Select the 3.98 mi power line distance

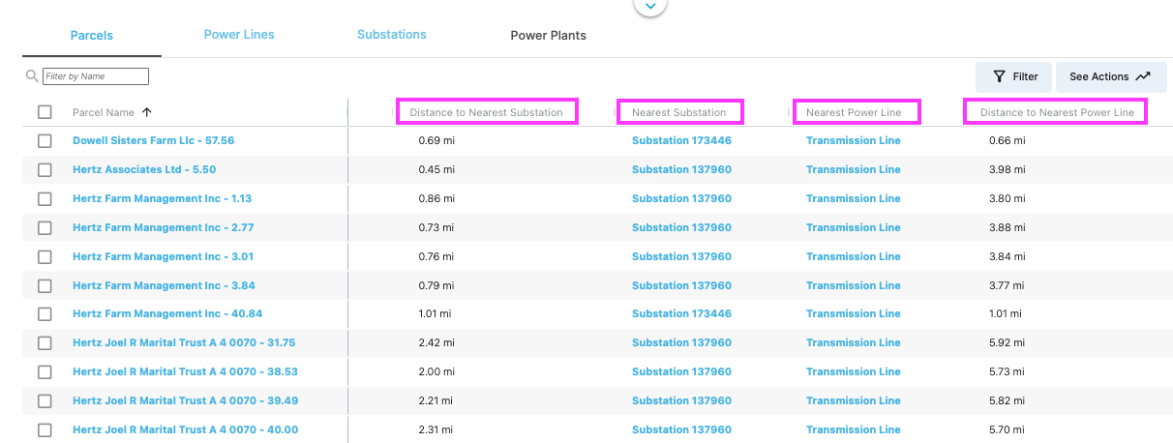1007,170
